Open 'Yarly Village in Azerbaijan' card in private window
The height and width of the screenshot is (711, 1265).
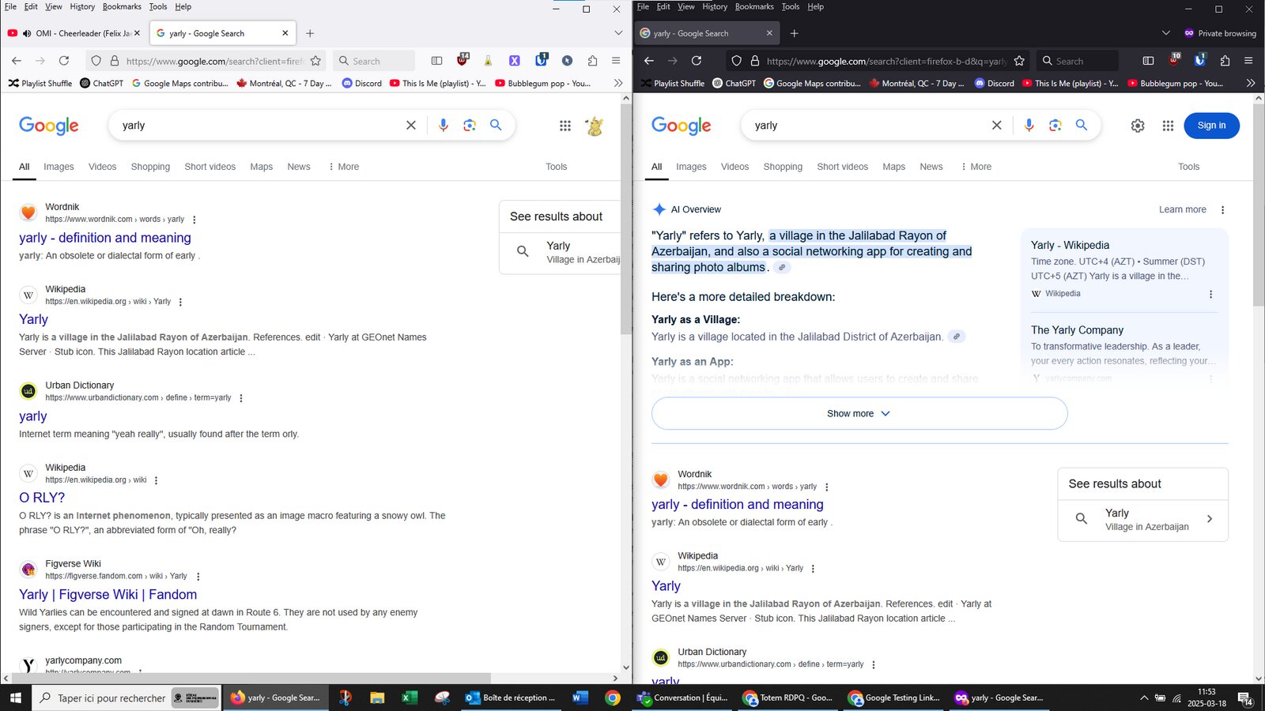pyautogui.click(x=1142, y=519)
